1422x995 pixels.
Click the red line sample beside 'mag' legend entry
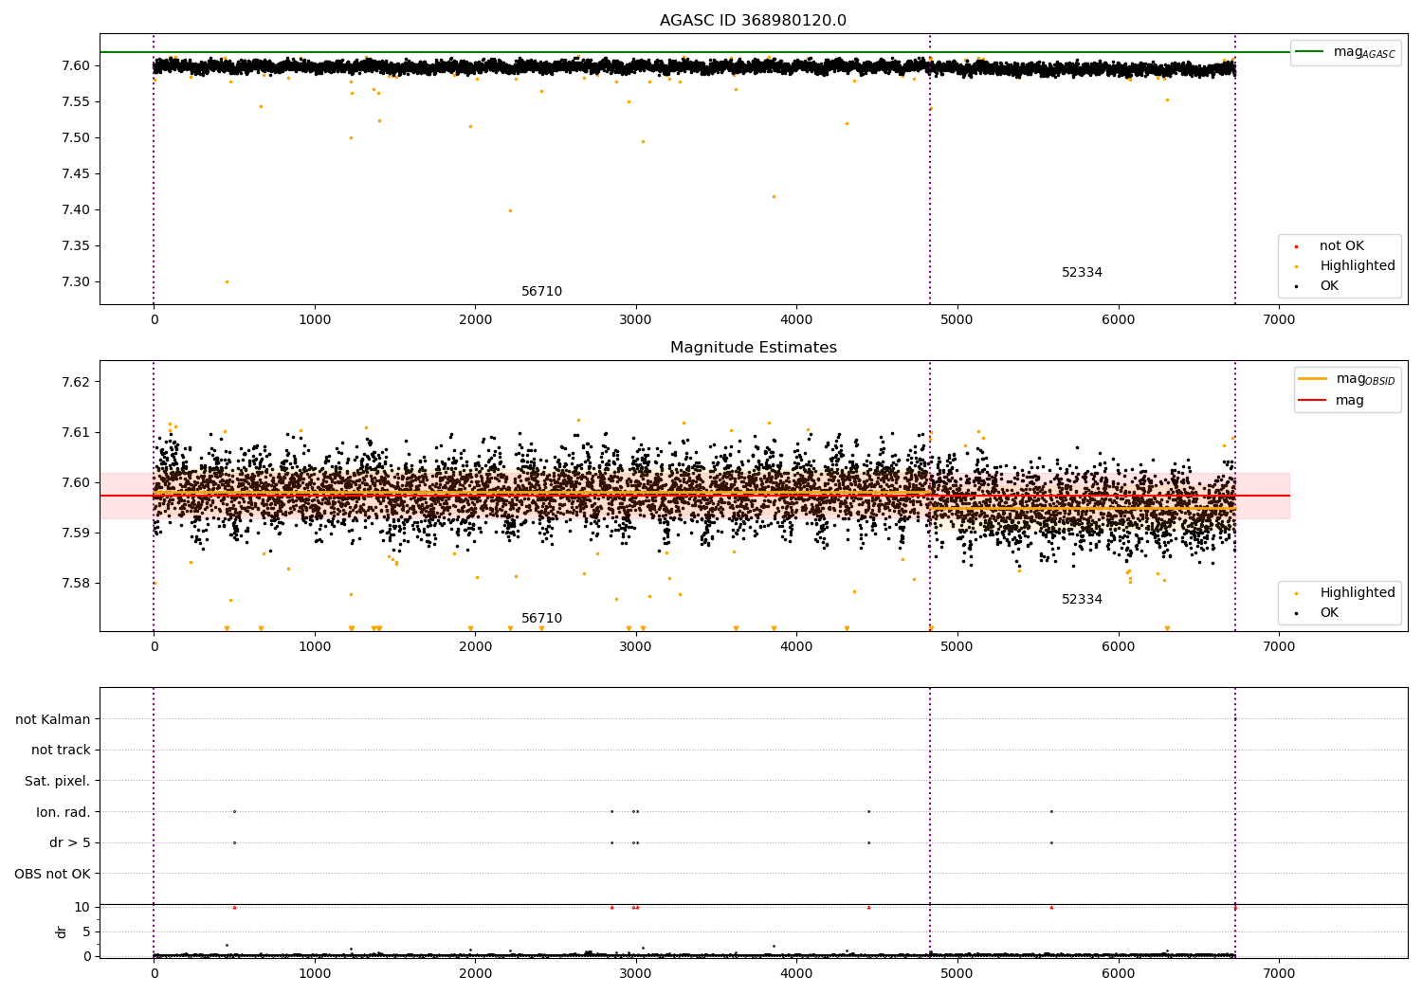1312,401
